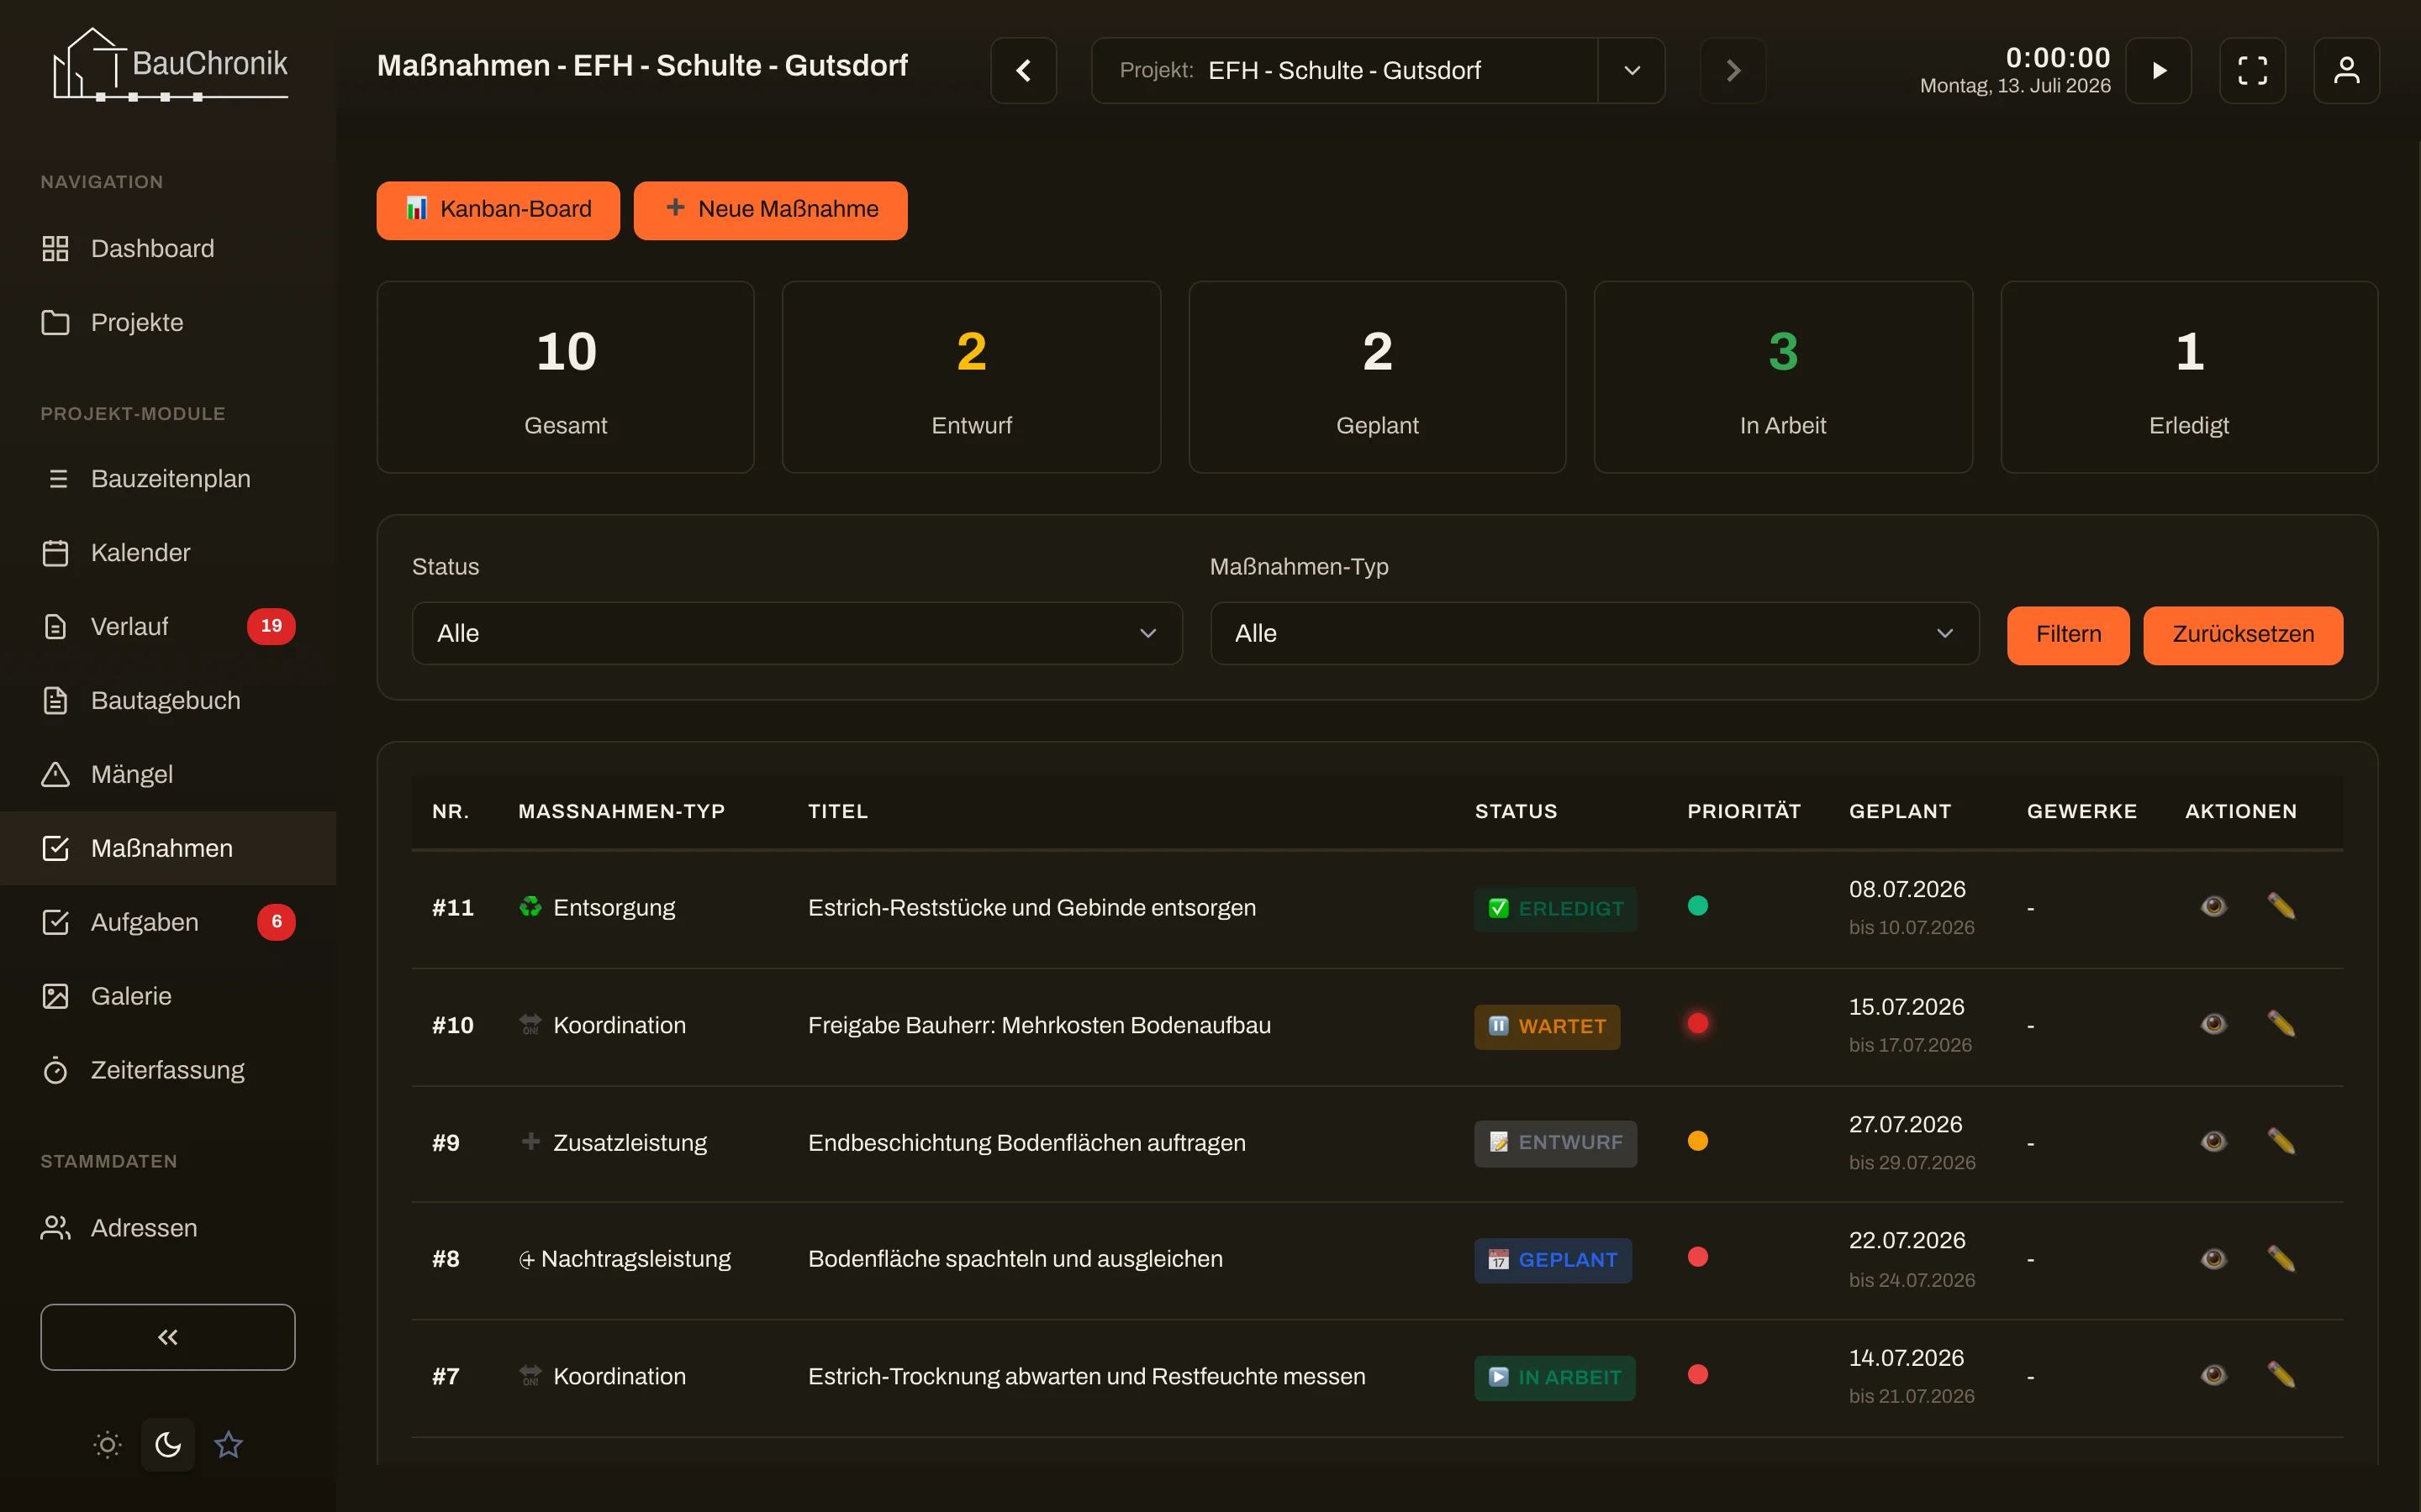
Task: Expand the Projekt selector dropdown arrow
Action: tap(1632, 70)
